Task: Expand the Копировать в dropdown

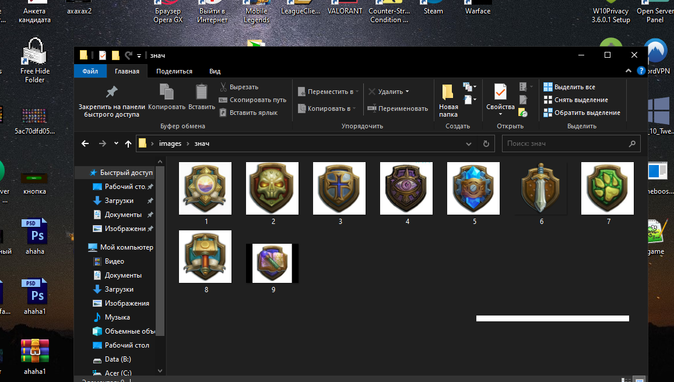Action: [354, 108]
